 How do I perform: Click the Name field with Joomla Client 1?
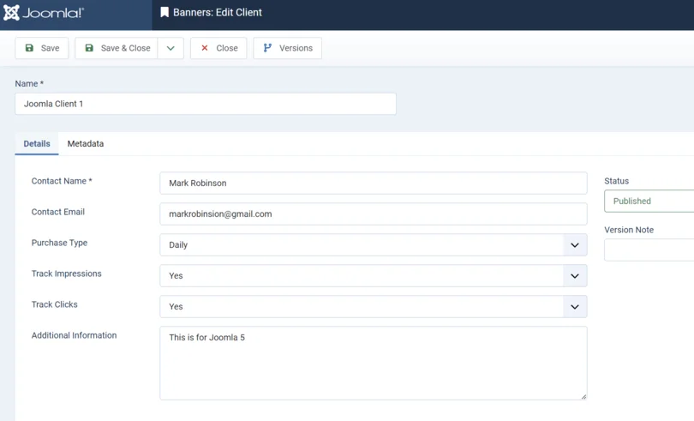206,104
